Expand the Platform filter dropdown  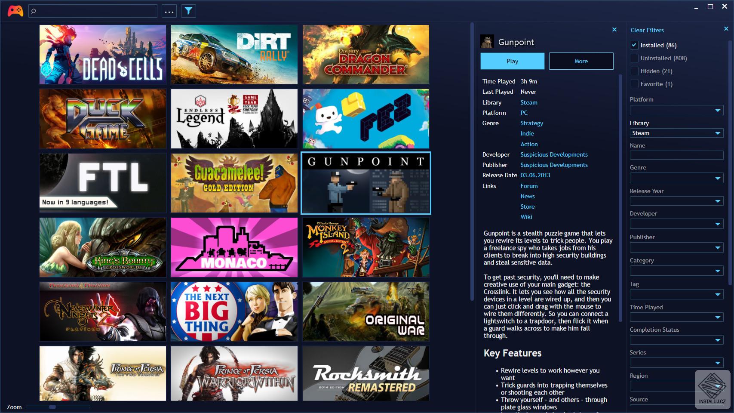point(676,111)
